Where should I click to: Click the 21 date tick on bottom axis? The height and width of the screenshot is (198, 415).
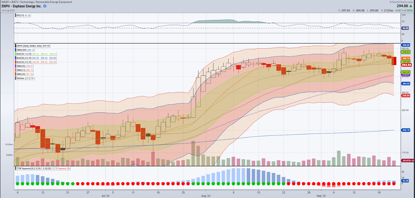click(68, 193)
